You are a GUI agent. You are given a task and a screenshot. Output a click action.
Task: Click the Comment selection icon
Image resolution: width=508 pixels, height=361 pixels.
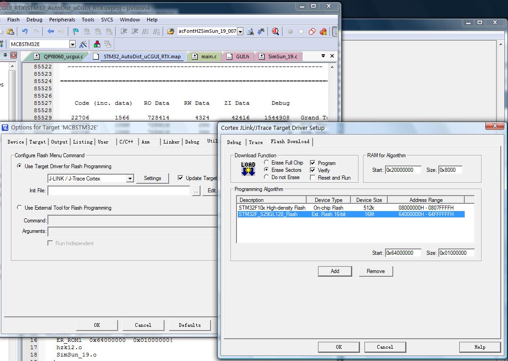pyautogui.click(x=146, y=31)
